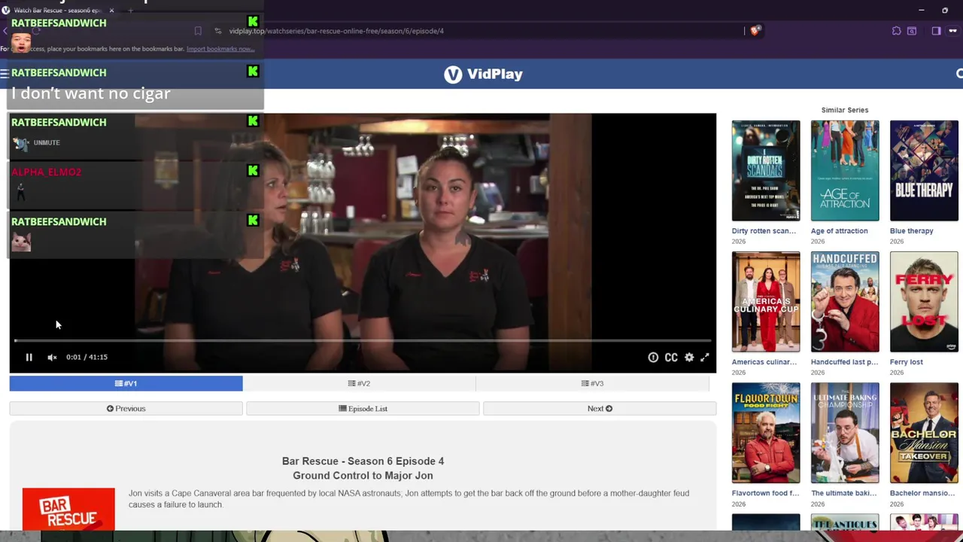Image resolution: width=963 pixels, height=542 pixels.
Task: Click the Bar Rescue show logo image
Action: pos(68,509)
